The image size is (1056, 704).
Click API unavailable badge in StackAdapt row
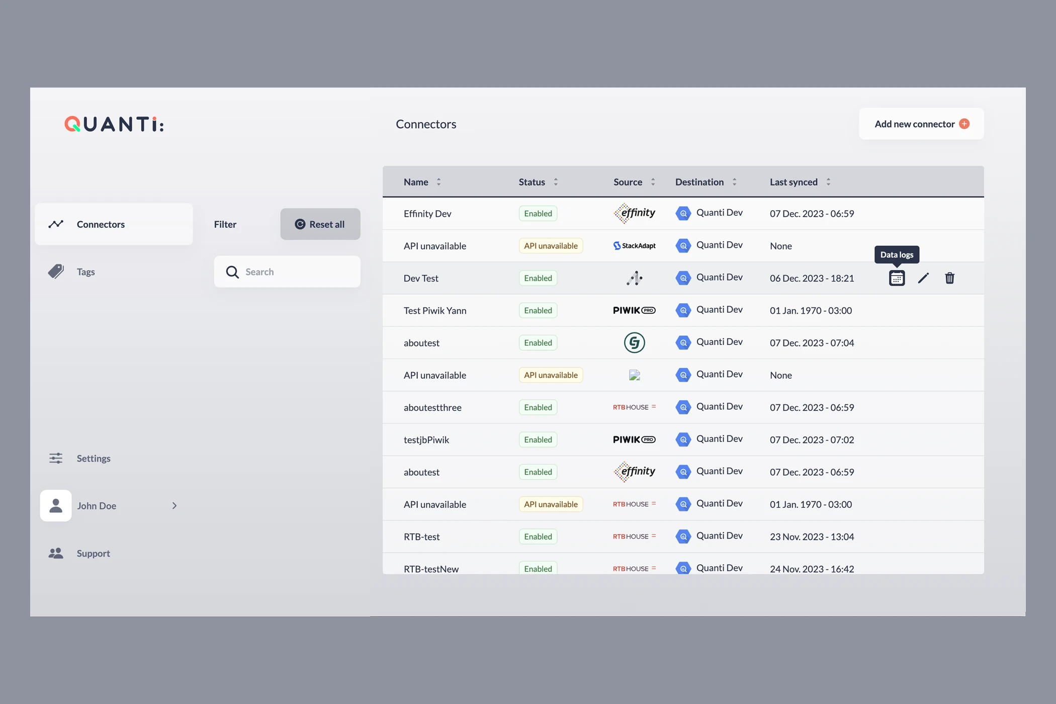[x=551, y=246]
